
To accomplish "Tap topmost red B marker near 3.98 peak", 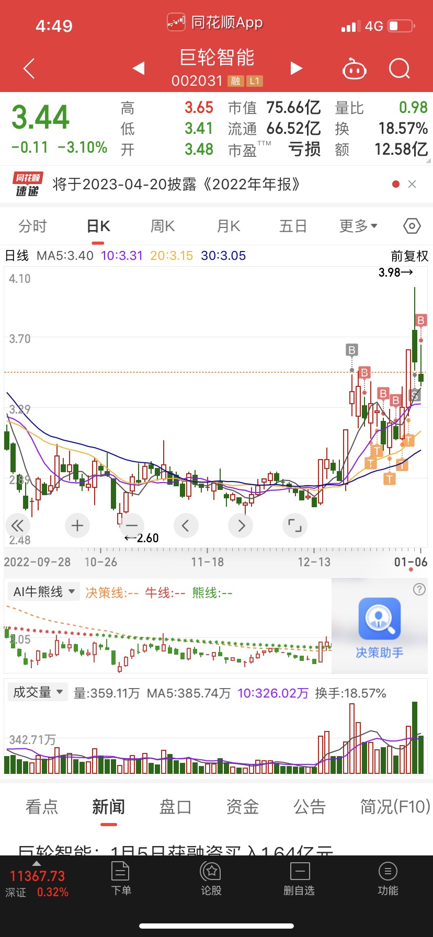I will click(420, 321).
